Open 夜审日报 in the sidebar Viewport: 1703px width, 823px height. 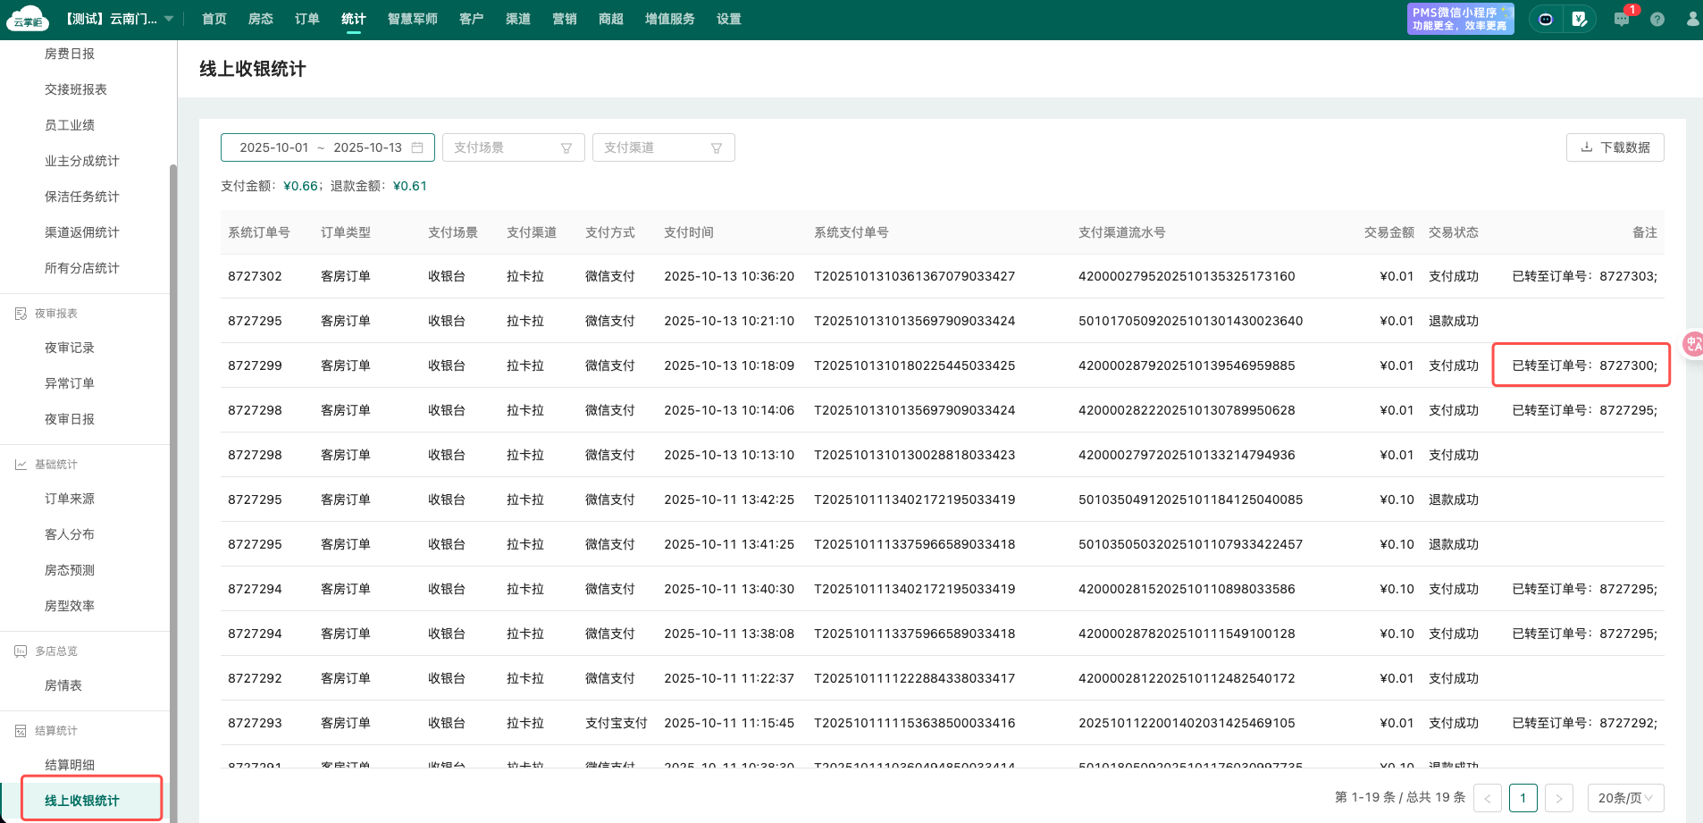70,419
